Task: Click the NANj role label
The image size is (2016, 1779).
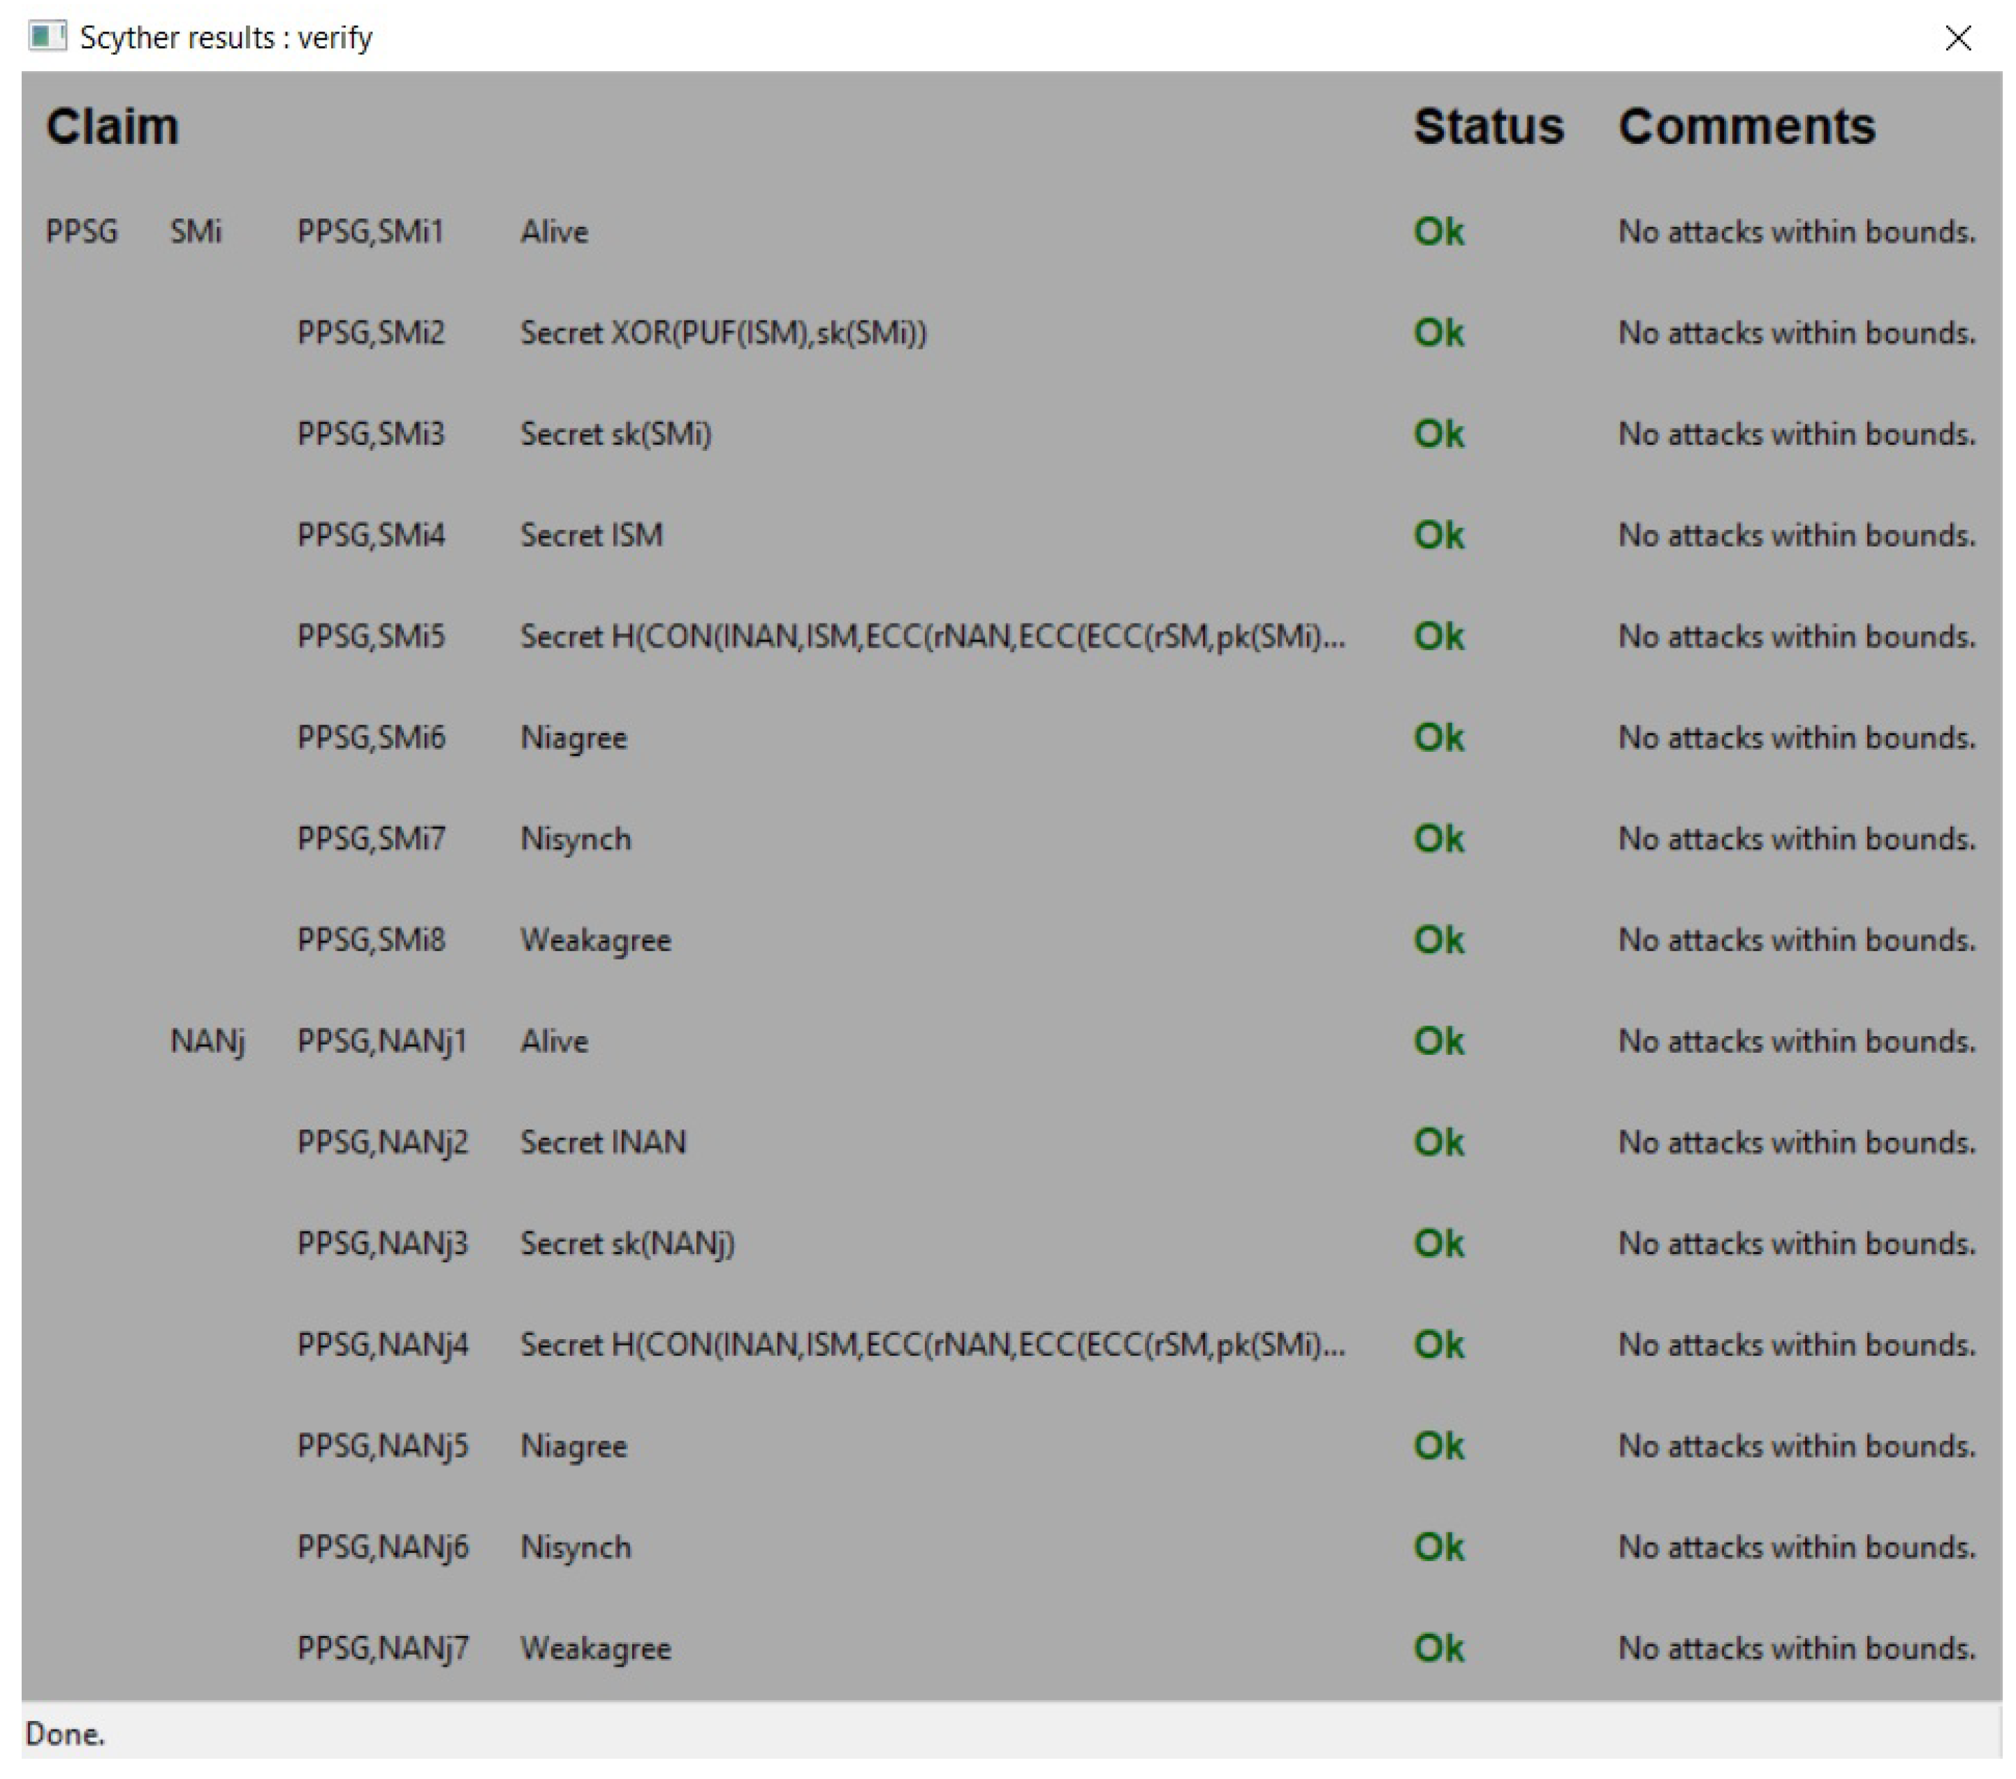Action: click(207, 1042)
